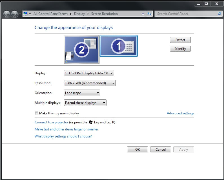This screenshot has height=180, width=224.
Task: Select the monitor 2 display thumbnail
Action: coord(81,50)
